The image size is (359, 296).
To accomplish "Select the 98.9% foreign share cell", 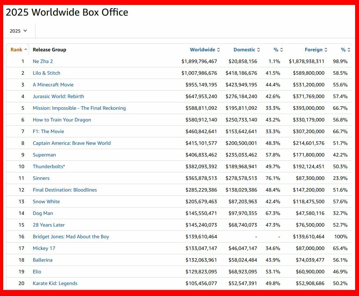I will pyautogui.click(x=340, y=61).
